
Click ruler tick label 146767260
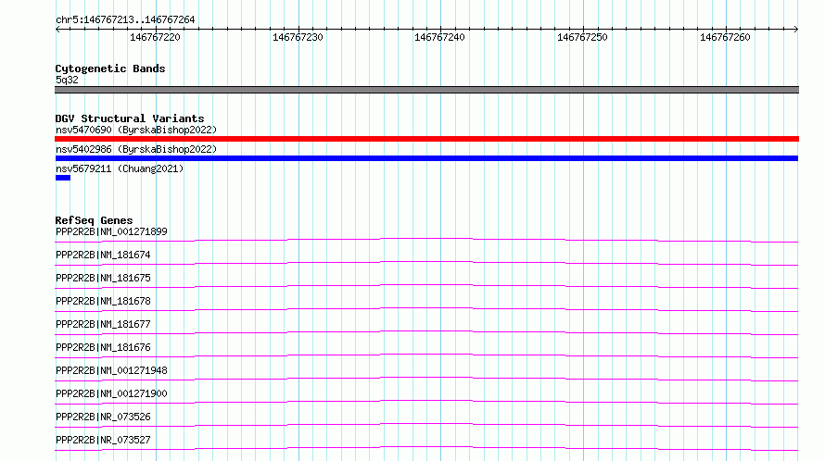point(725,37)
